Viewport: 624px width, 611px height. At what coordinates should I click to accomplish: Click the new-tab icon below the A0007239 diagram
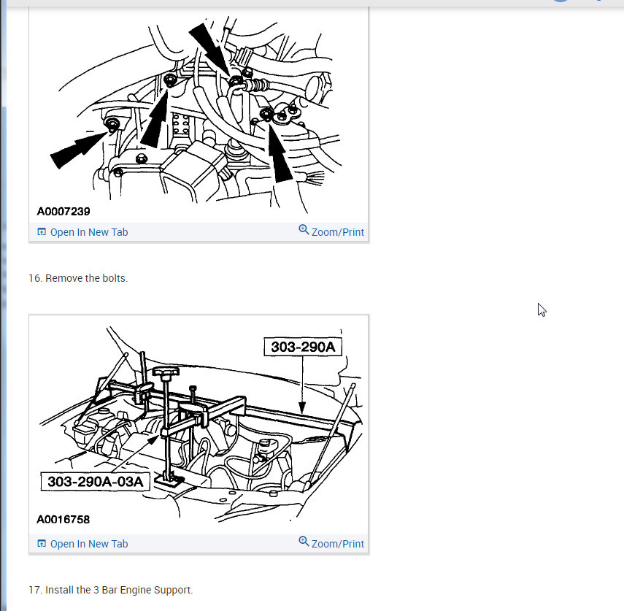click(x=42, y=231)
